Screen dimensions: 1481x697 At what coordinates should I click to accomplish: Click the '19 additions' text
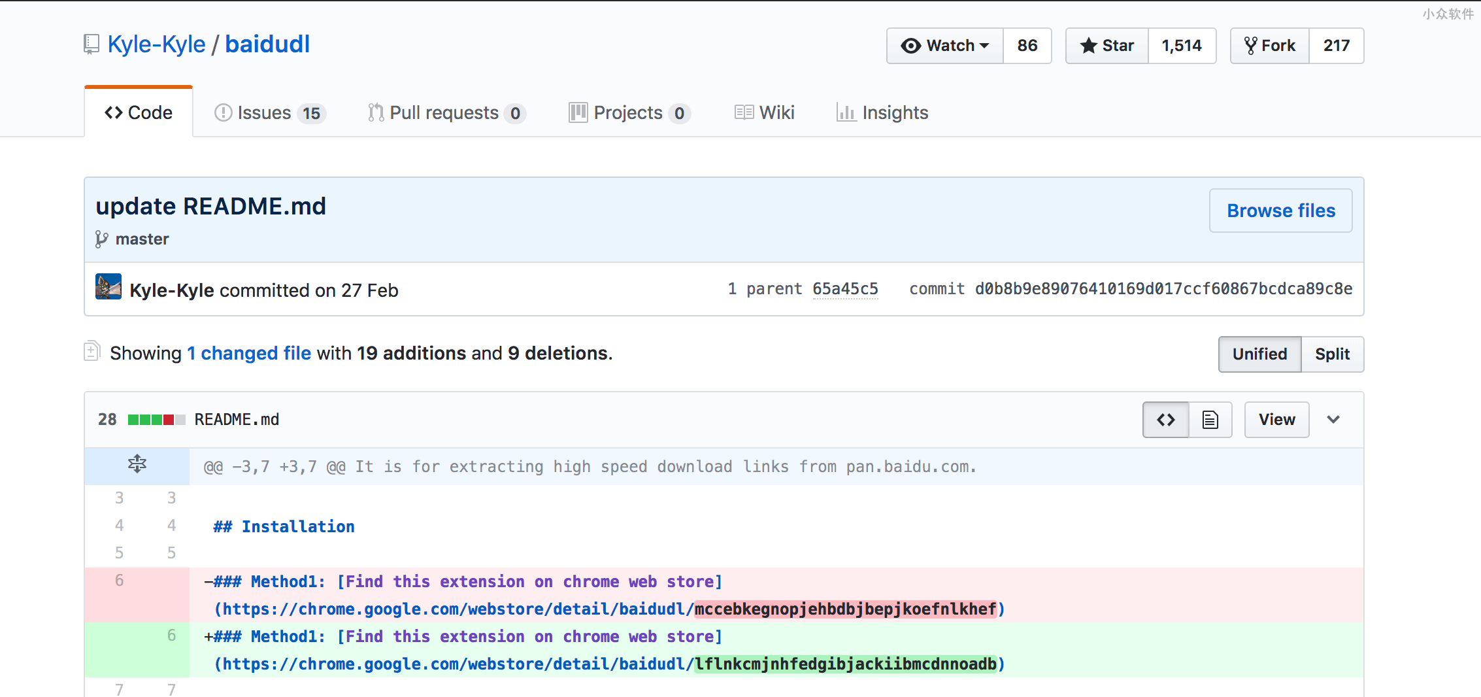pos(411,353)
